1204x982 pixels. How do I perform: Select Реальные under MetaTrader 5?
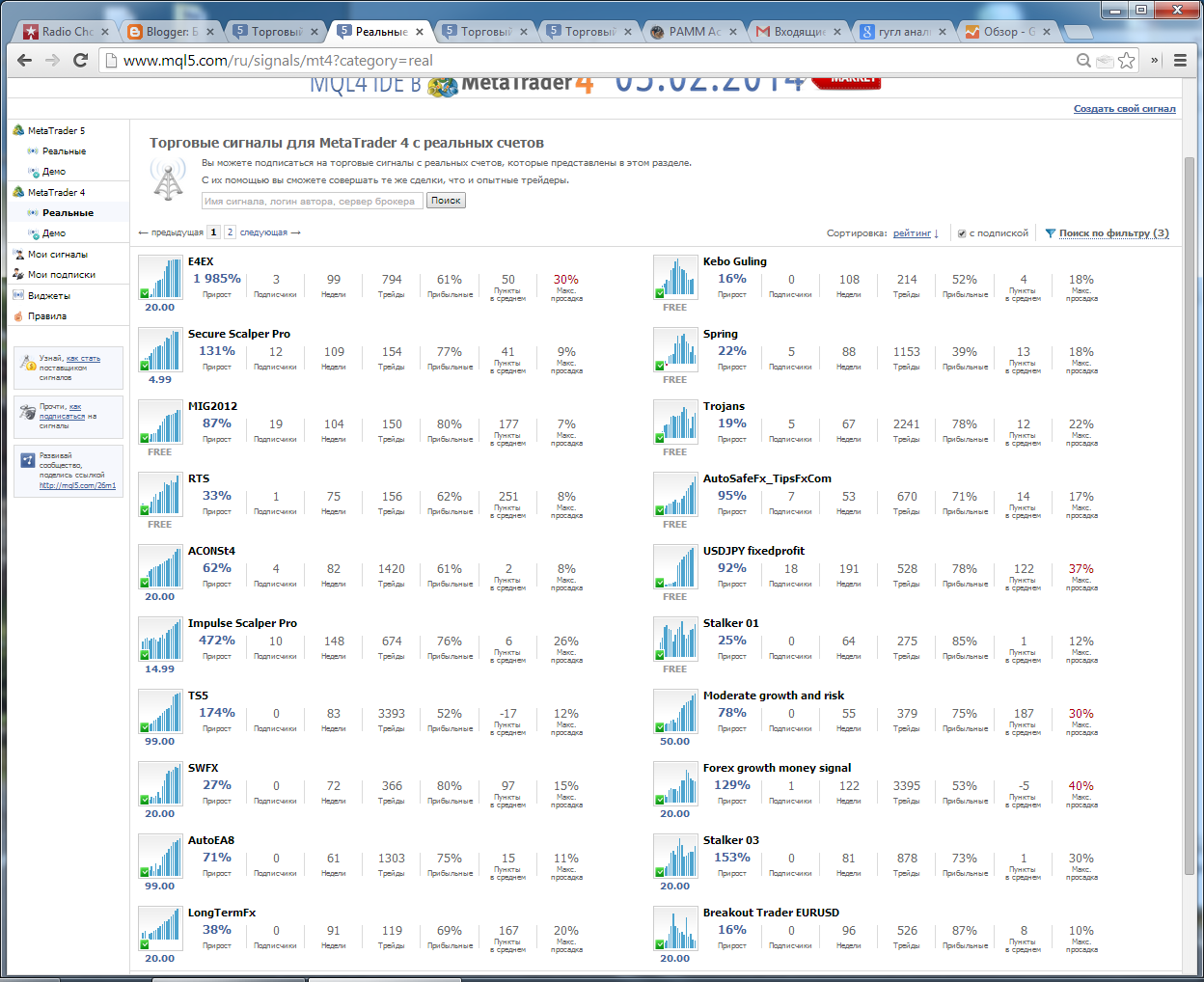point(64,151)
